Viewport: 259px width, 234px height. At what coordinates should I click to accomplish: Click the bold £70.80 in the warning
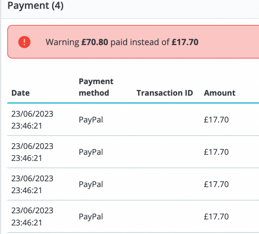coord(95,42)
